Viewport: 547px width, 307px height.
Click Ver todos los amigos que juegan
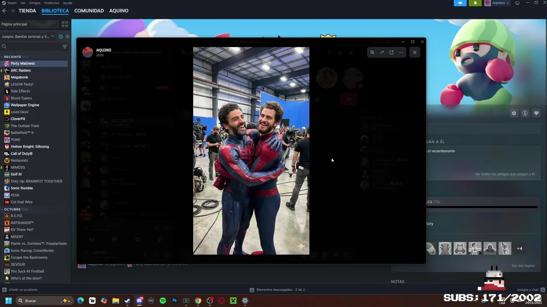tap(505, 174)
